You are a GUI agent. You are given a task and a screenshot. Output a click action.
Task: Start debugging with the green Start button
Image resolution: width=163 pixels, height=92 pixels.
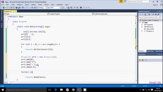pos(34,8)
